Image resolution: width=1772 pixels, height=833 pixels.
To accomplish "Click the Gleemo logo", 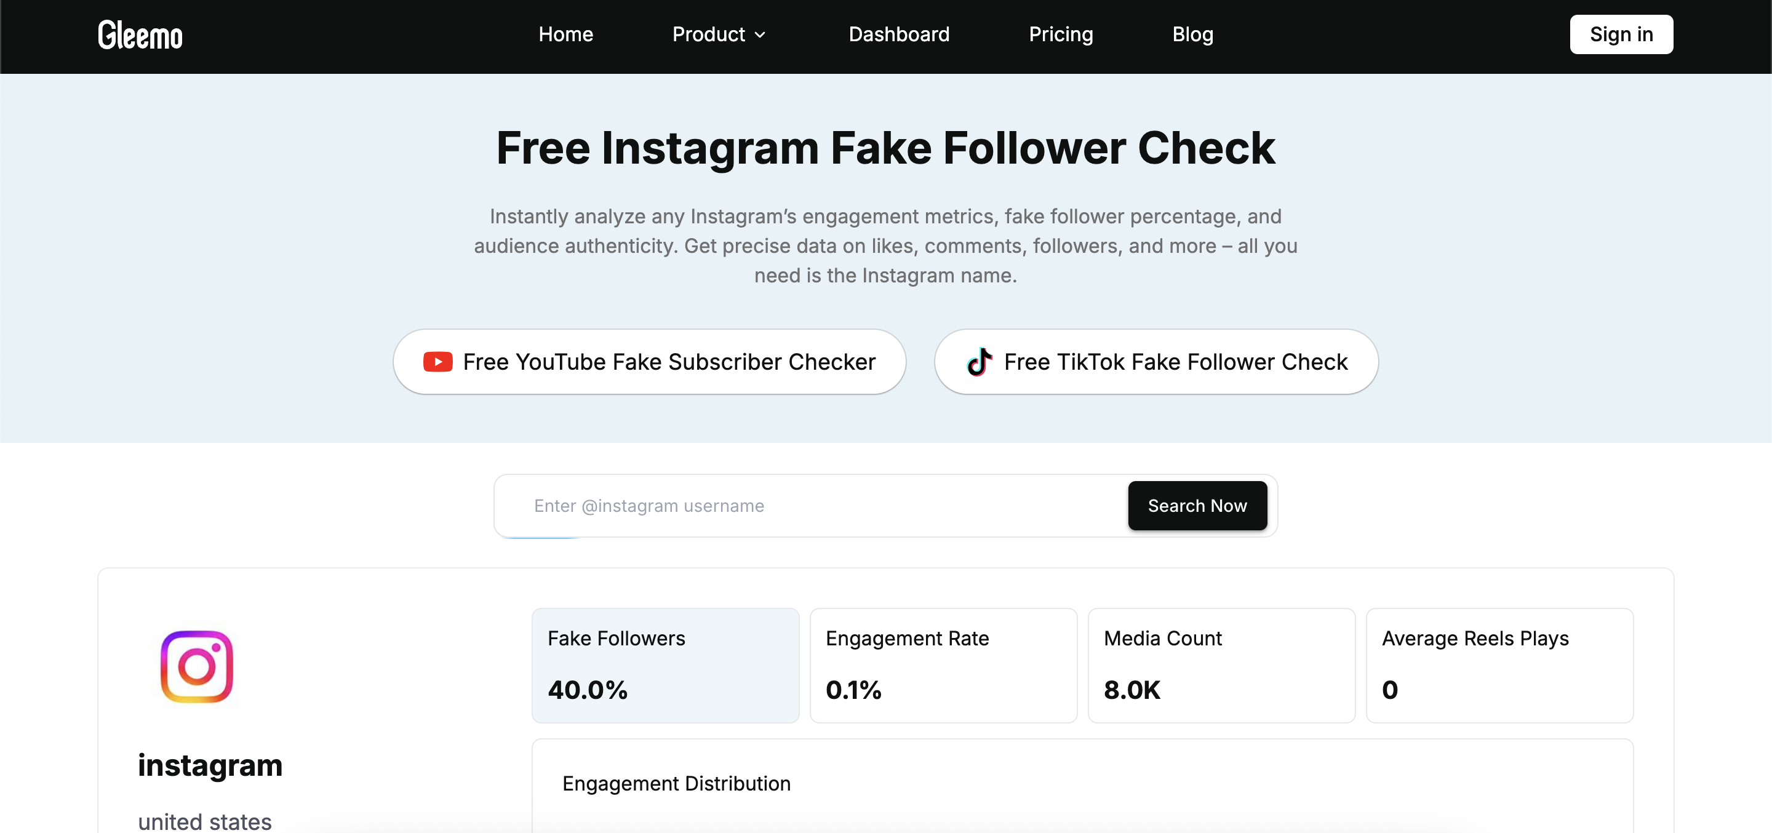I will (x=140, y=35).
